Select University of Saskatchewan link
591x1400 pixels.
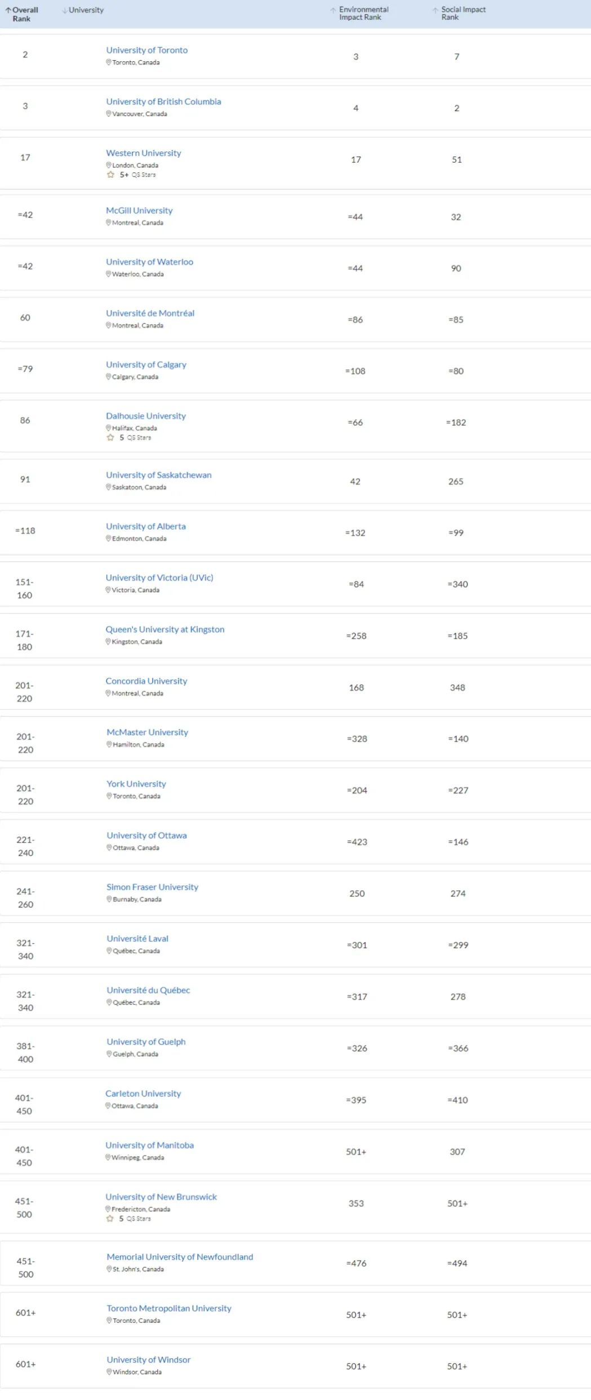point(159,475)
